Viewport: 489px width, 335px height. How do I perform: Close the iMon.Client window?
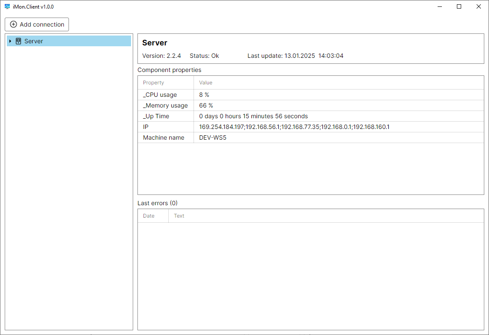[479, 6]
